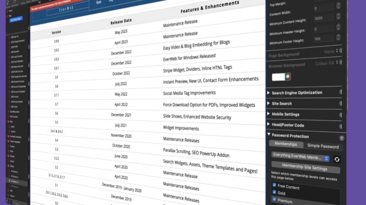The height and width of the screenshot is (205, 366).
Task: Collapse the Password Protection section
Action: (x=269, y=134)
